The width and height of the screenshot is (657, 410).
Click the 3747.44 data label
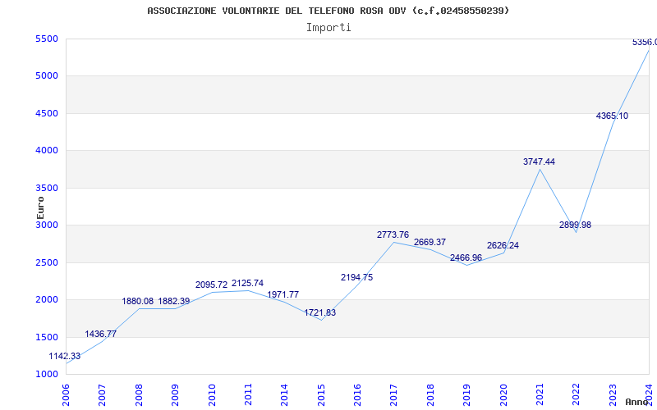point(539,162)
